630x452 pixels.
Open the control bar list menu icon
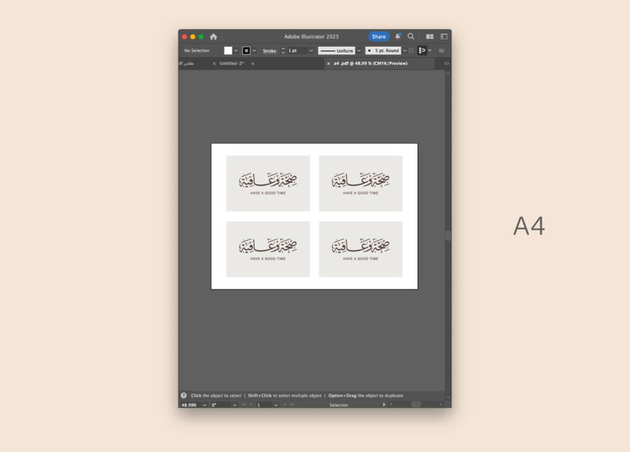442,50
